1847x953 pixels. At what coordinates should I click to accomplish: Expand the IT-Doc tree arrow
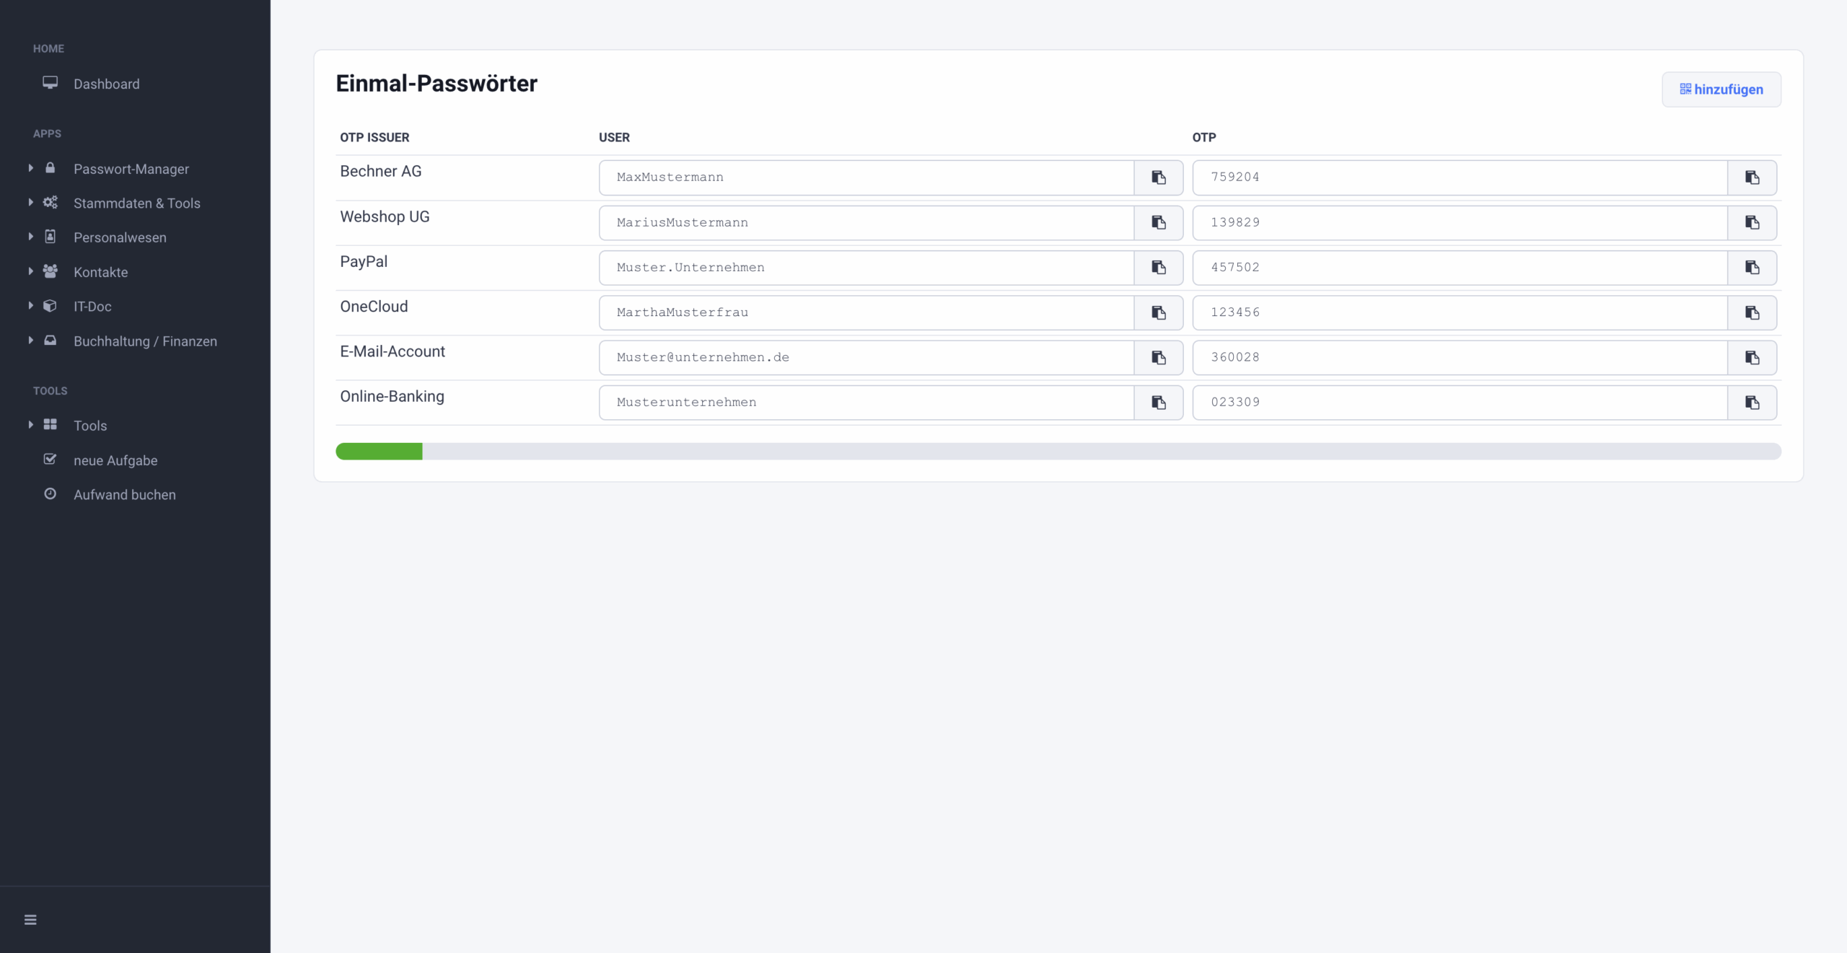31,306
